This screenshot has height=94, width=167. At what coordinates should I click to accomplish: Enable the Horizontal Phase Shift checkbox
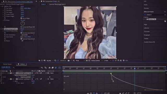coord(21,27)
